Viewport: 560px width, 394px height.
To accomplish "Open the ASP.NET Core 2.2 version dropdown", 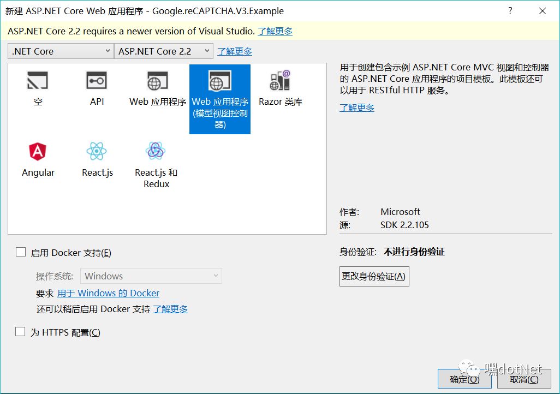I will 164,51.
